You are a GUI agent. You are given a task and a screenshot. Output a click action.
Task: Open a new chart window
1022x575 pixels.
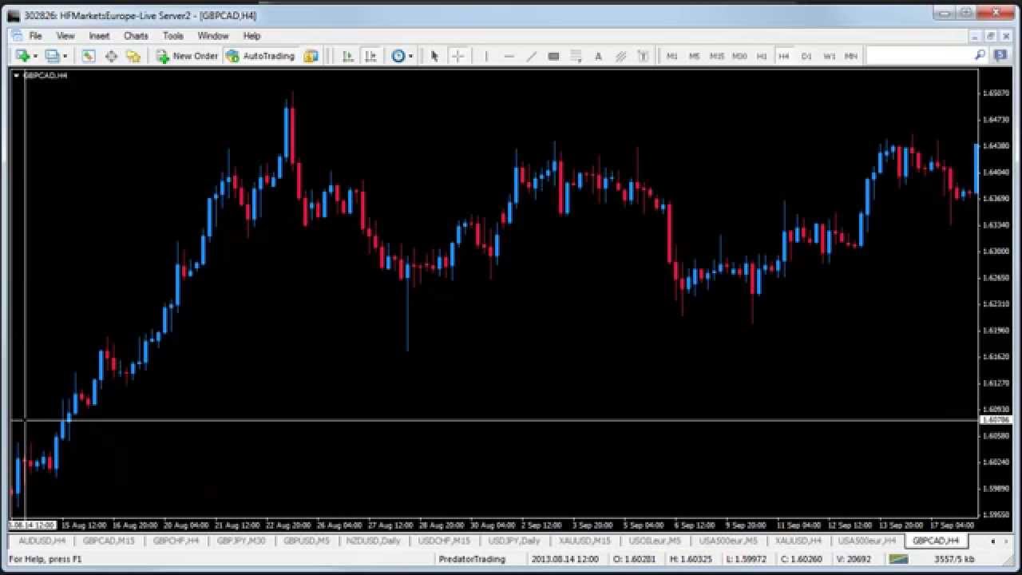pos(22,56)
